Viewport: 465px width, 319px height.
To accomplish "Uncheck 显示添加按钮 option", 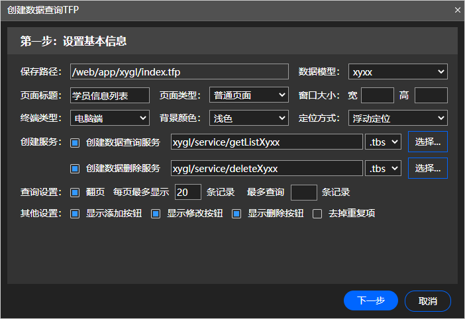I will click(75, 214).
